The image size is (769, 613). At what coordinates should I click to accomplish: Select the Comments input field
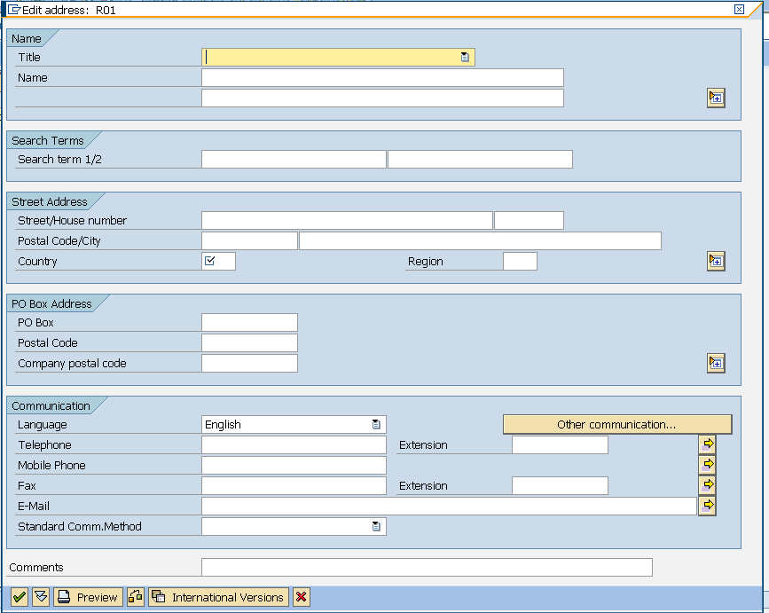point(426,567)
